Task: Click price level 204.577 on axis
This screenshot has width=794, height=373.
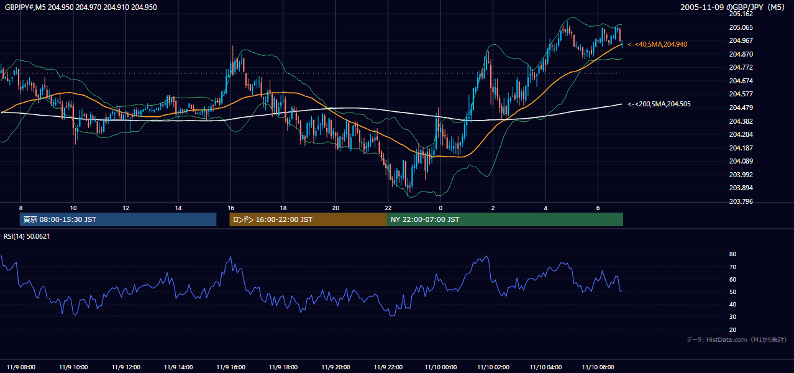Action: (741, 94)
